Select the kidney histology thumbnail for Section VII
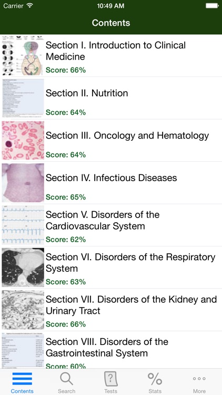The width and height of the screenshot is (222, 395). click(23, 310)
